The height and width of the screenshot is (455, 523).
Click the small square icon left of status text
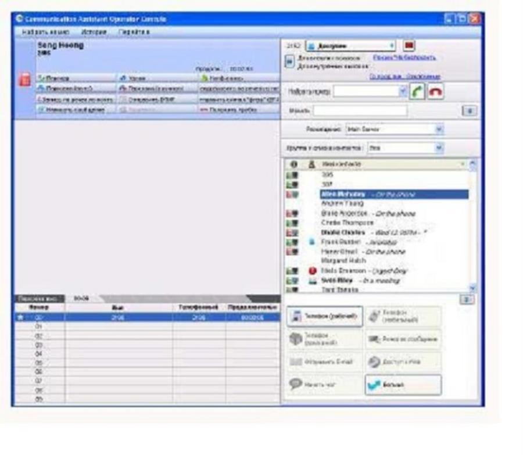(289, 62)
